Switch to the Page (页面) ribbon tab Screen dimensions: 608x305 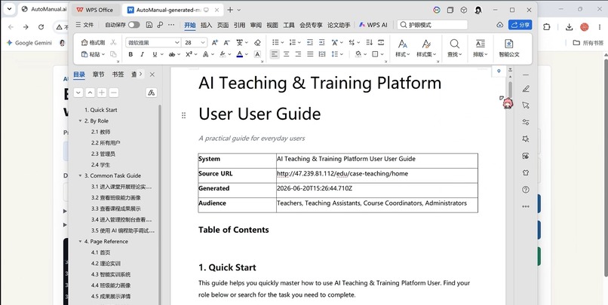coord(223,25)
